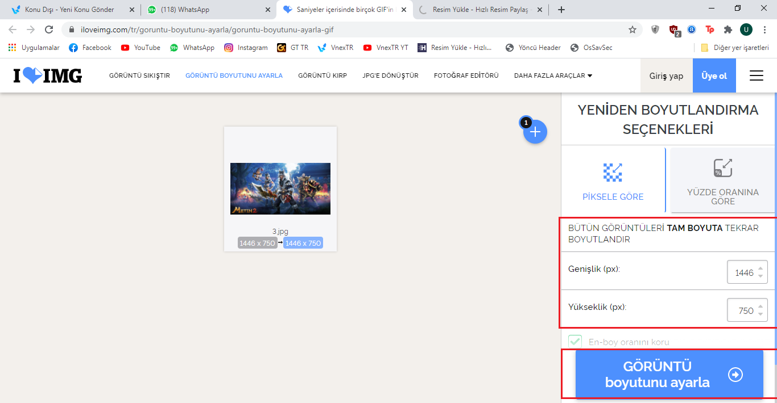This screenshot has height=403, width=777.
Task: Decrease the Yükseklik value with the down arrow
Action: coord(761,314)
